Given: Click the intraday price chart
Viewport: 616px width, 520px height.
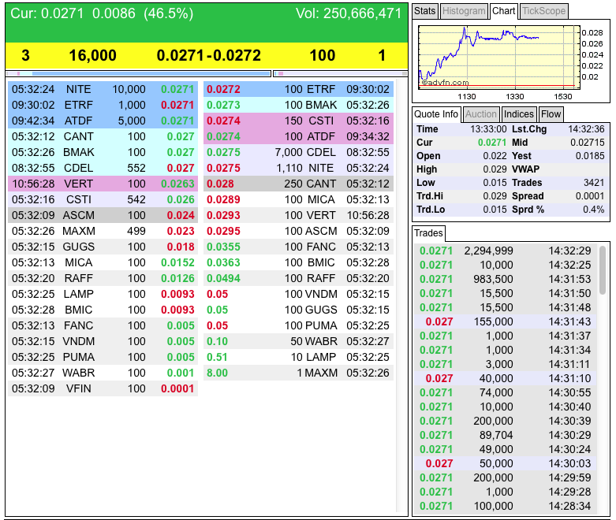Looking at the screenshot, I should (499, 58).
